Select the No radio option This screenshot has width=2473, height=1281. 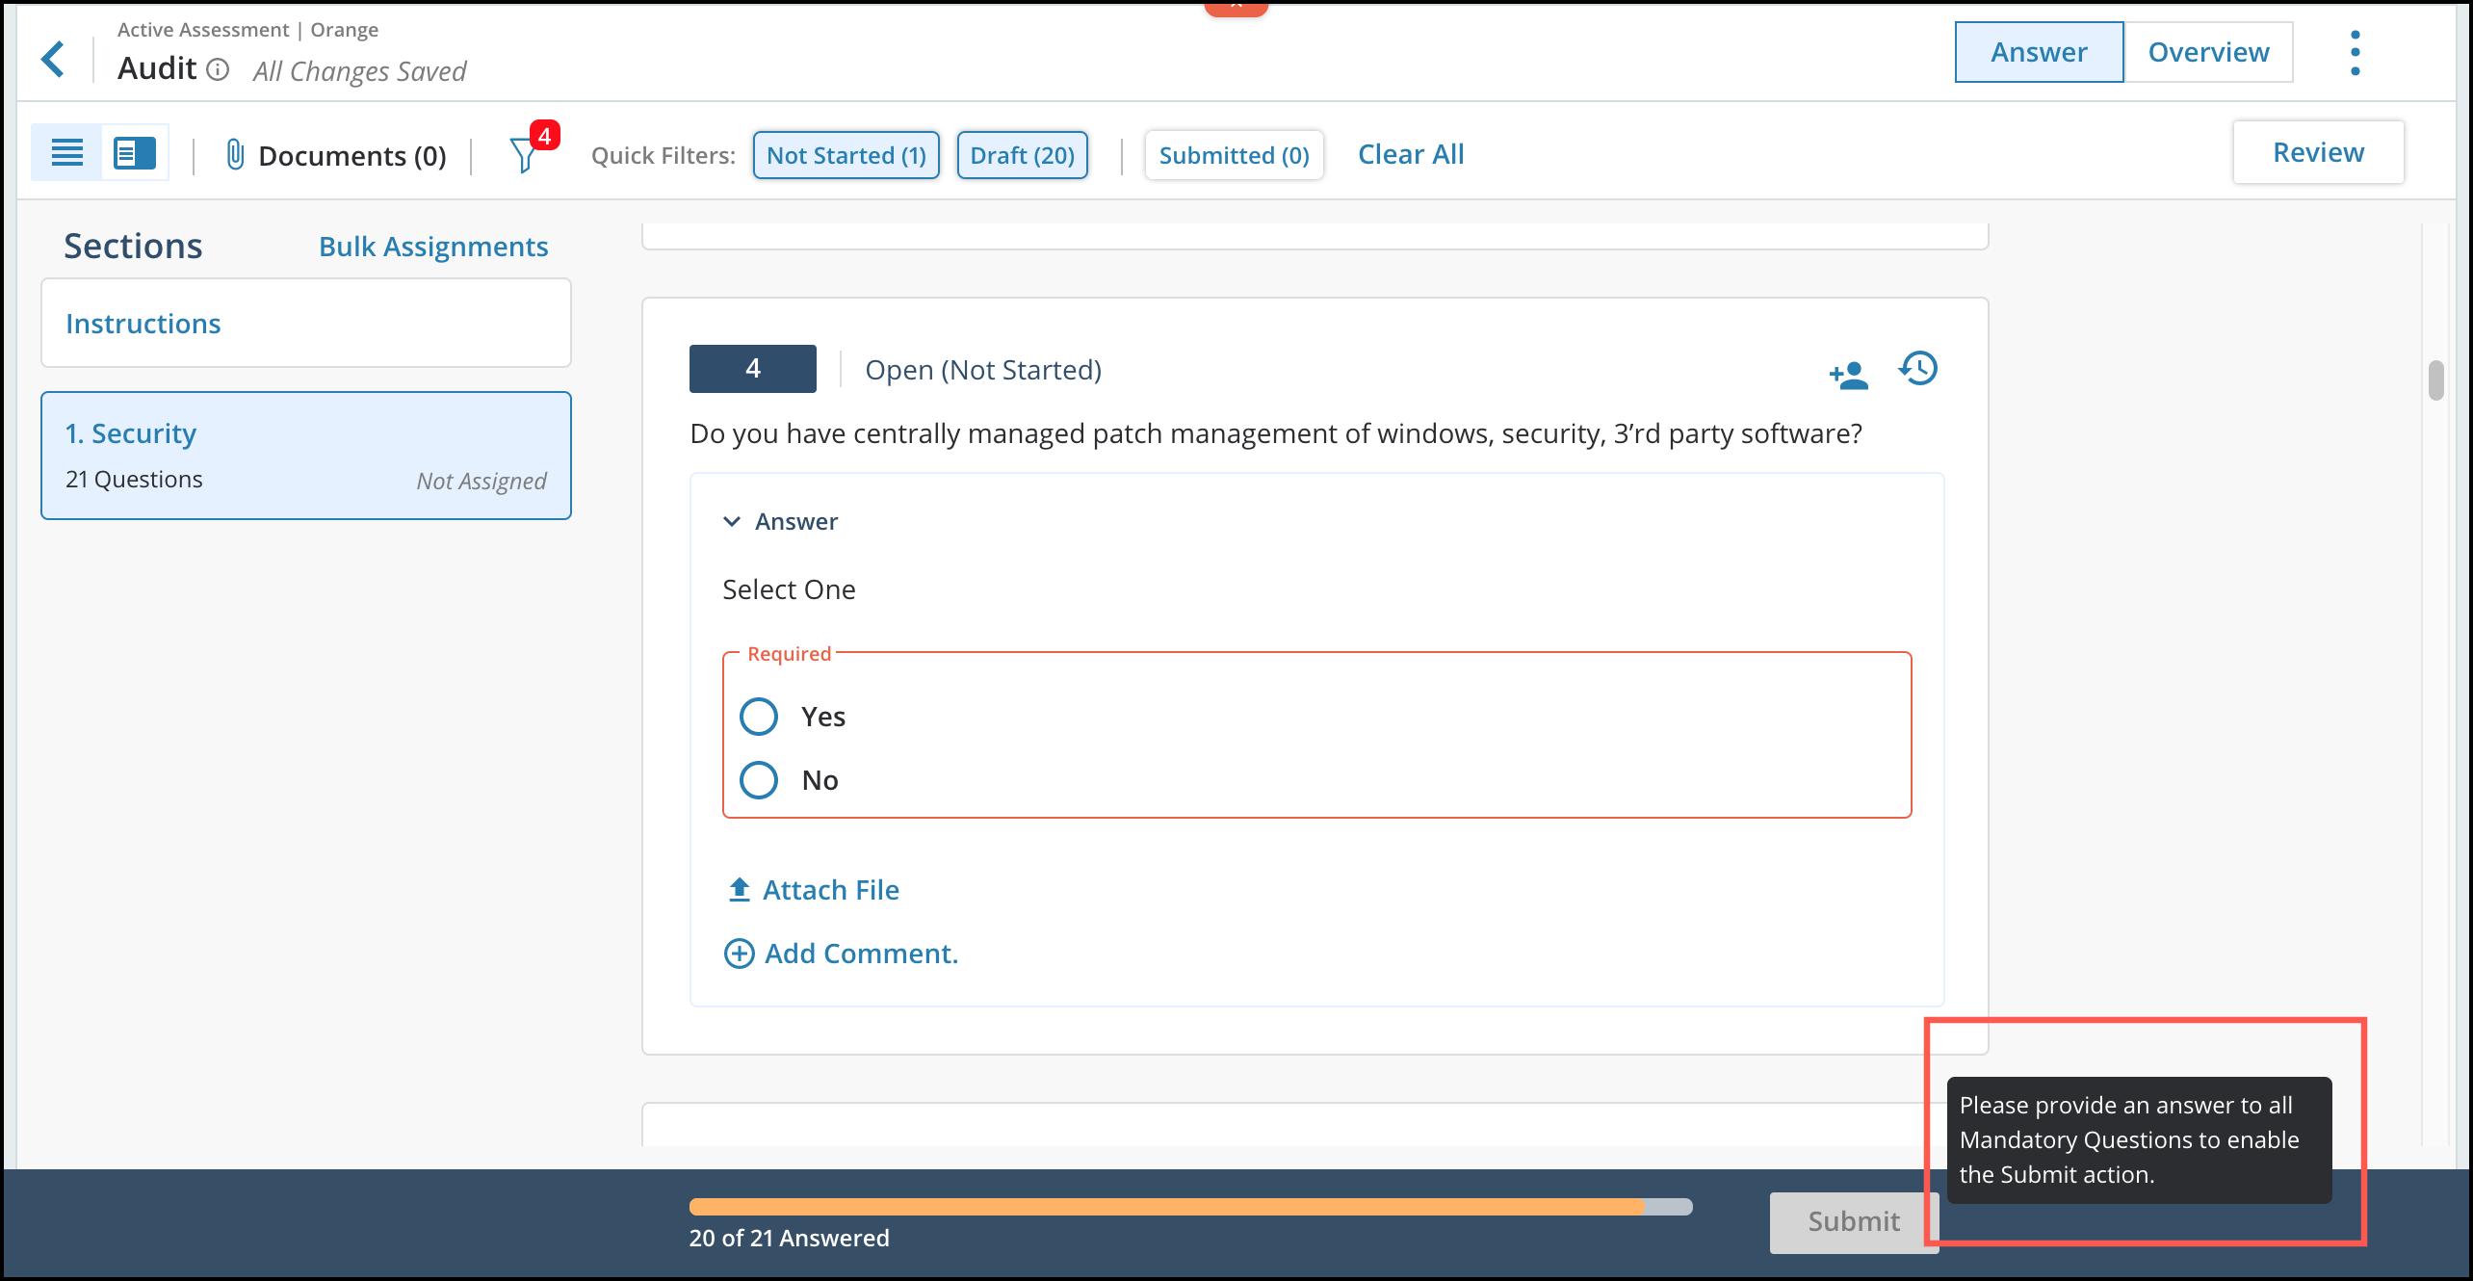coord(759,779)
